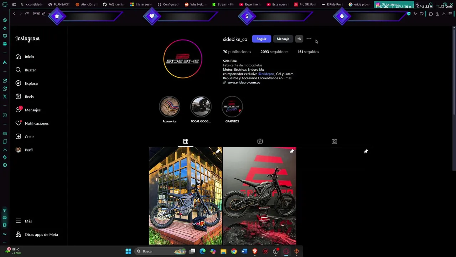The image size is (456, 257).
Task: Open pinned post with red logo bike
Action: (x=260, y=196)
